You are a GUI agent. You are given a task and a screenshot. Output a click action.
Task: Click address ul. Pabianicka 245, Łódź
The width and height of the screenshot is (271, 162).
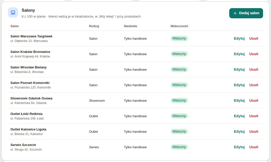pyautogui.click(x=27, y=119)
